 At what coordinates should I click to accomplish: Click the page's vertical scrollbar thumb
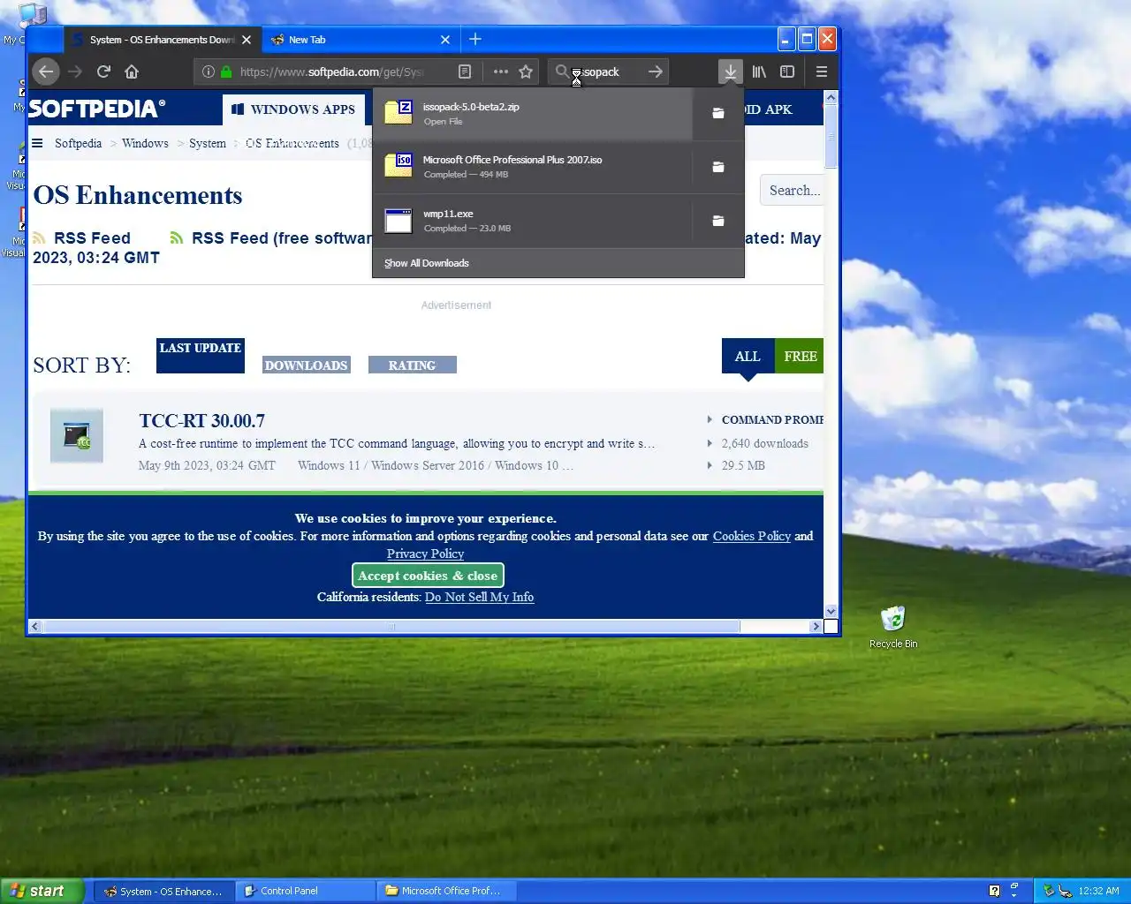tap(831, 136)
